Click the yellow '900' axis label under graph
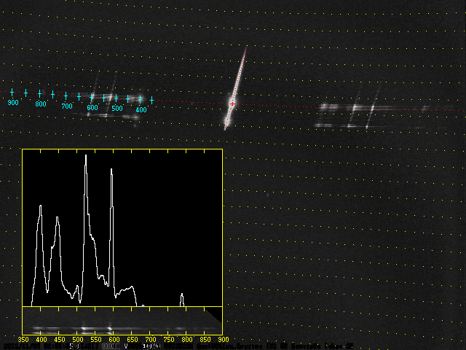Screen dimensions: 466x350 tap(224, 340)
